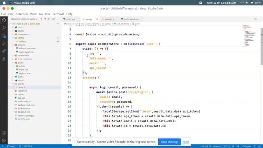Viewport: 263px width, 148px height.
Task: Open the Terminal menu
Action: click(58, 14)
